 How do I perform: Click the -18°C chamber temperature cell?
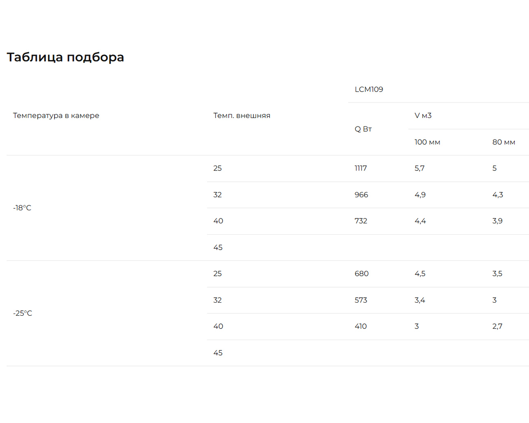tap(22, 208)
